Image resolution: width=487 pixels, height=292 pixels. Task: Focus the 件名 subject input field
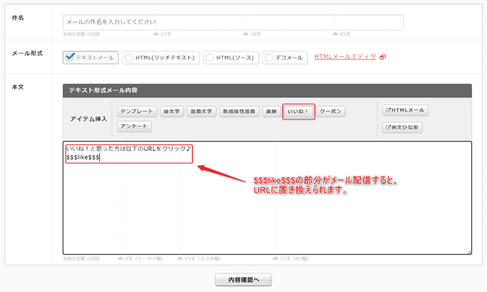tap(233, 22)
